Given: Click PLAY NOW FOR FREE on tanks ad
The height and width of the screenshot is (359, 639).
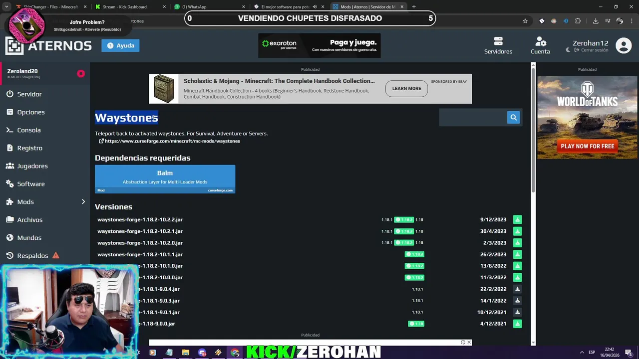Looking at the screenshot, I should click(587, 146).
